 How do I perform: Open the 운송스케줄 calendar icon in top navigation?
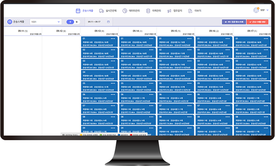click(x=78, y=11)
